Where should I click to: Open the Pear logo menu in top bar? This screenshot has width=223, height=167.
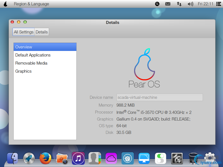click(6, 4)
